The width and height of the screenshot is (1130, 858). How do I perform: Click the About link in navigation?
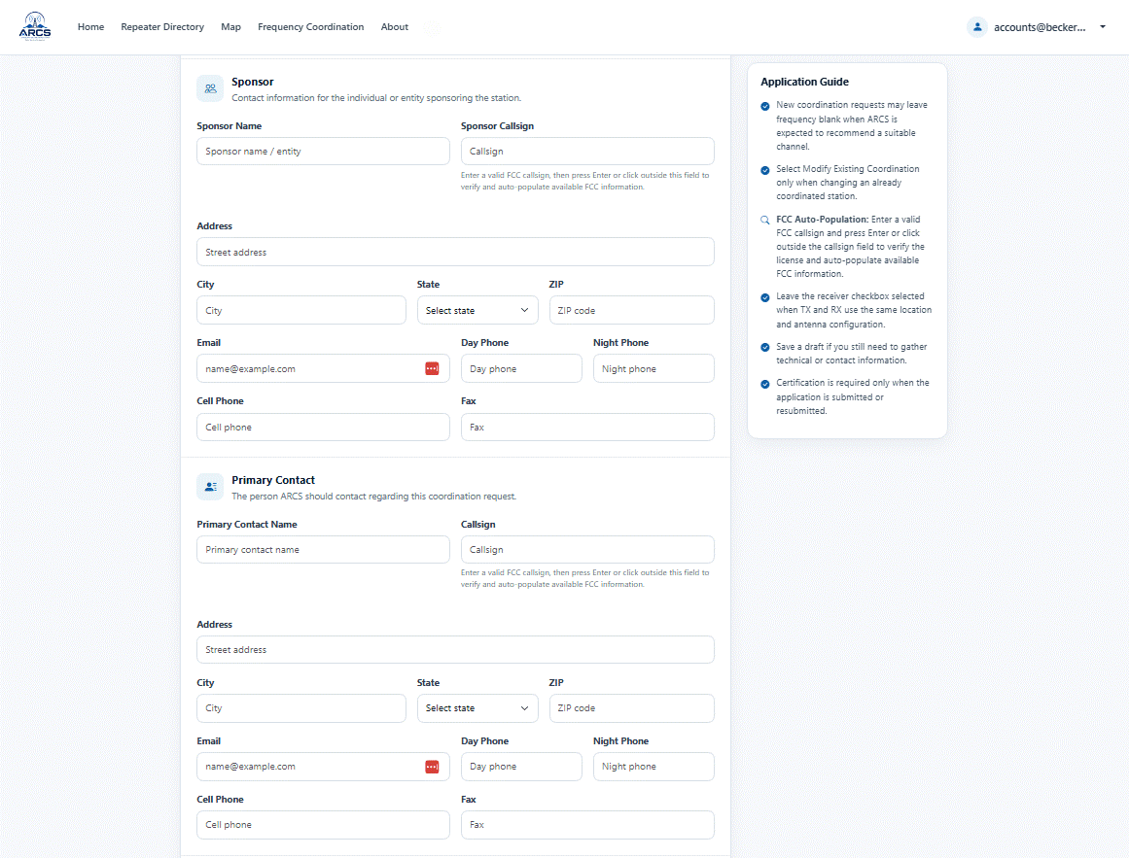coord(394,27)
